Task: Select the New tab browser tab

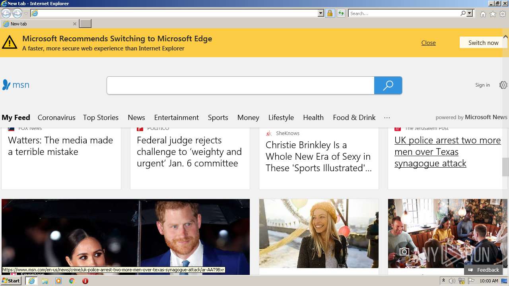Action: click(x=39, y=24)
